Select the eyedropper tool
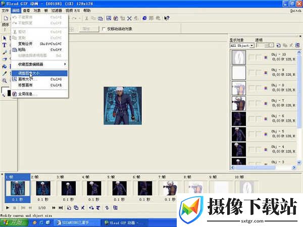The height and width of the screenshot is (227, 303). pyautogui.click(x=5, y=73)
